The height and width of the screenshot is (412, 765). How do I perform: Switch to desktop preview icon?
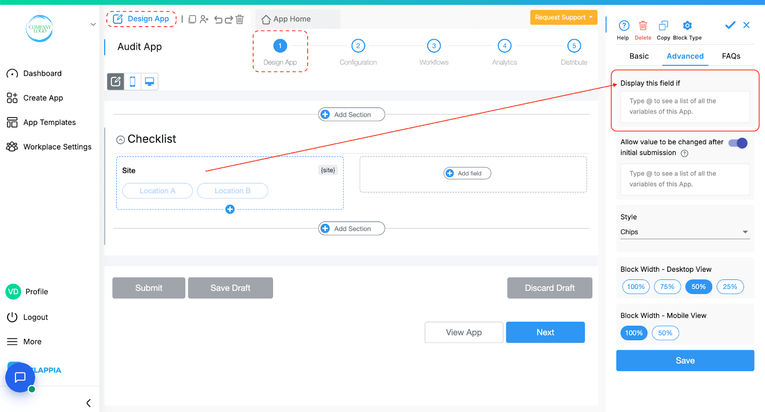click(149, 82)
